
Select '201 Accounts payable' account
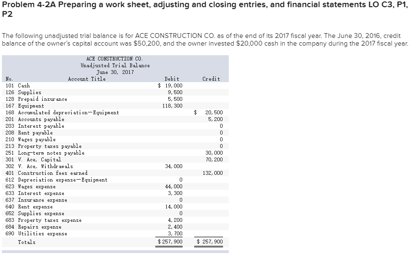[x=35, y=120]
